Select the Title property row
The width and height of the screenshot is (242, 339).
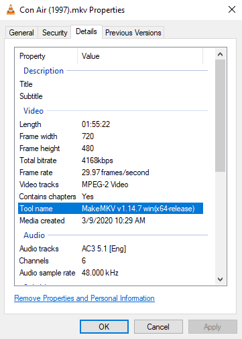point(111,84)
